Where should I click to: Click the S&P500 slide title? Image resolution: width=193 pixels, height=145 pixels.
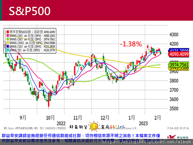coord(30,11)
